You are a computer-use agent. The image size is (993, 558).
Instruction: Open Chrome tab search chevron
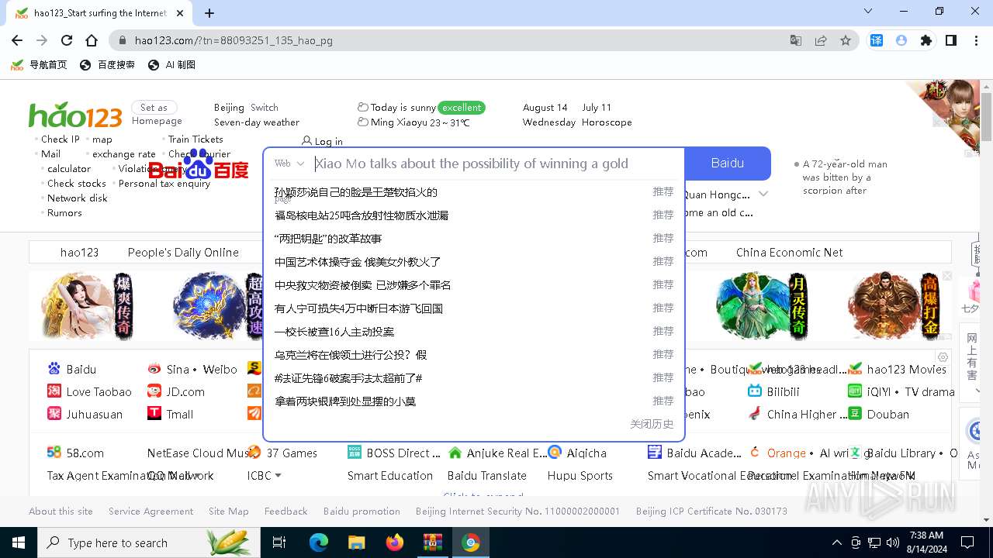tap(867, 12)
